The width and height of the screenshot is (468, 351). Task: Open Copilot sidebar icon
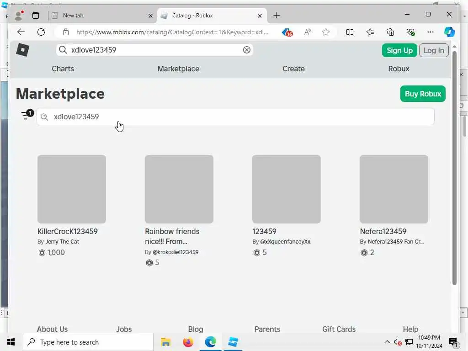tap(450, 32)
